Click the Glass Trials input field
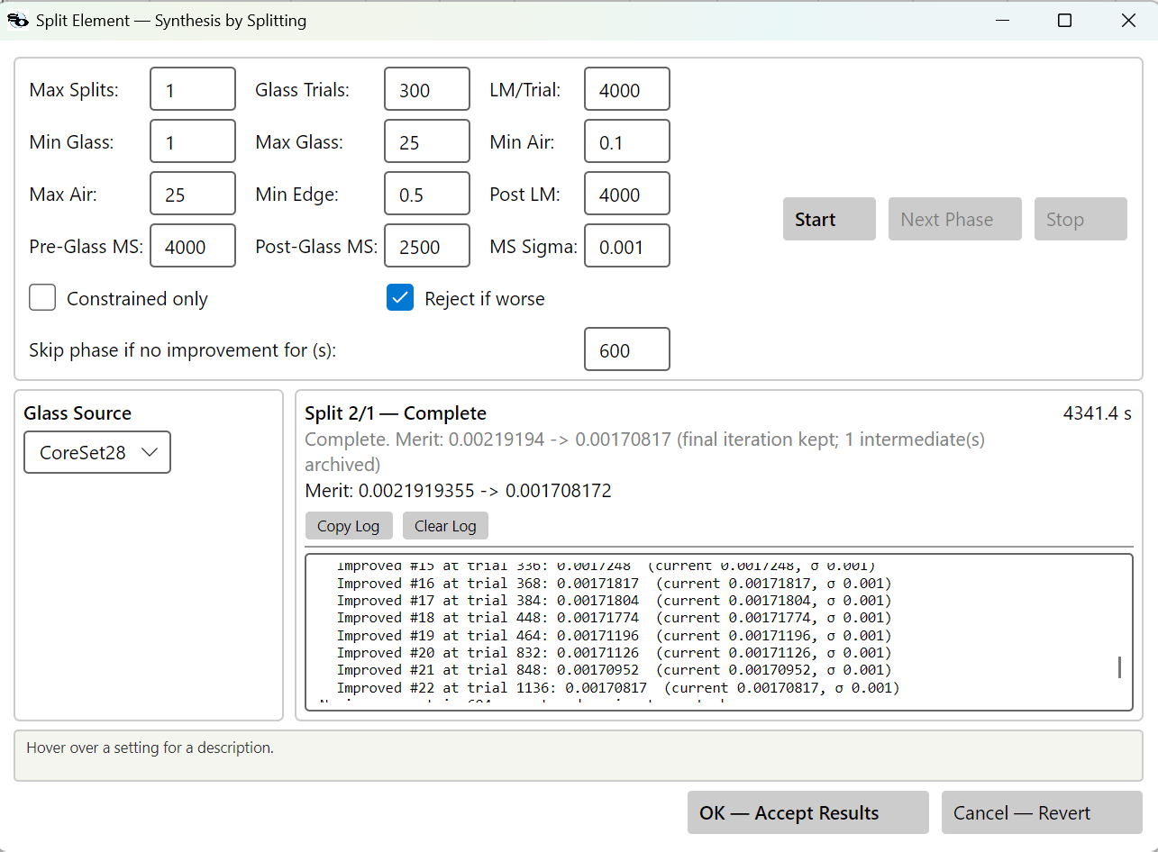Image resolution: width=1158 pixels, height=852 pixels. tap(427, 89)
